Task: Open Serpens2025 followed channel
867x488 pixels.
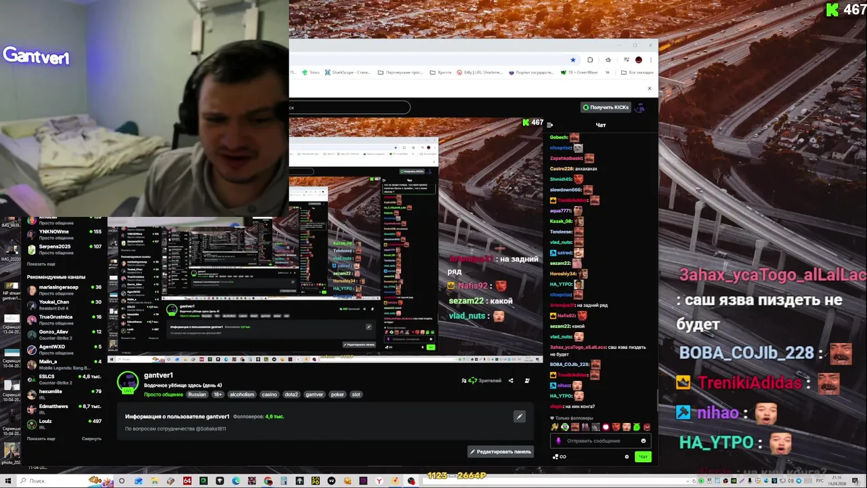Action: (64, 249)
